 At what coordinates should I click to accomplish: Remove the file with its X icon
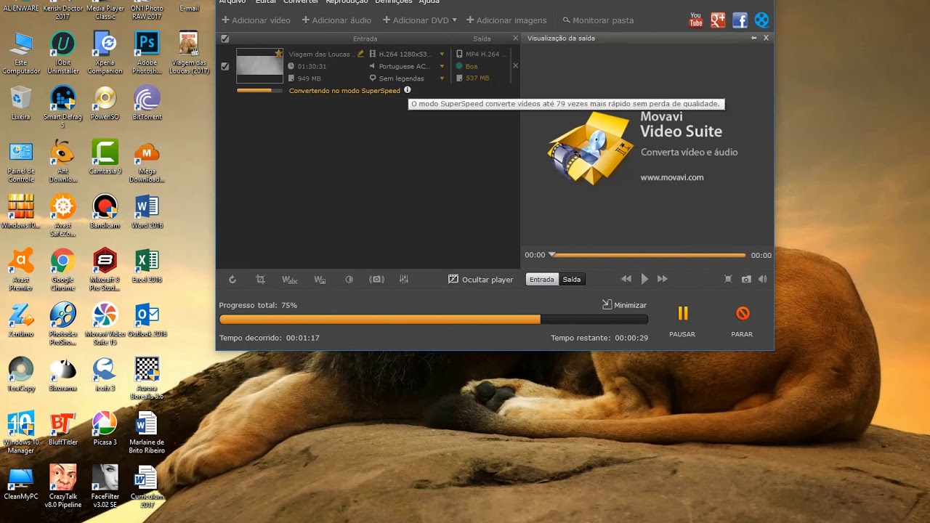[x=516, y=65]
